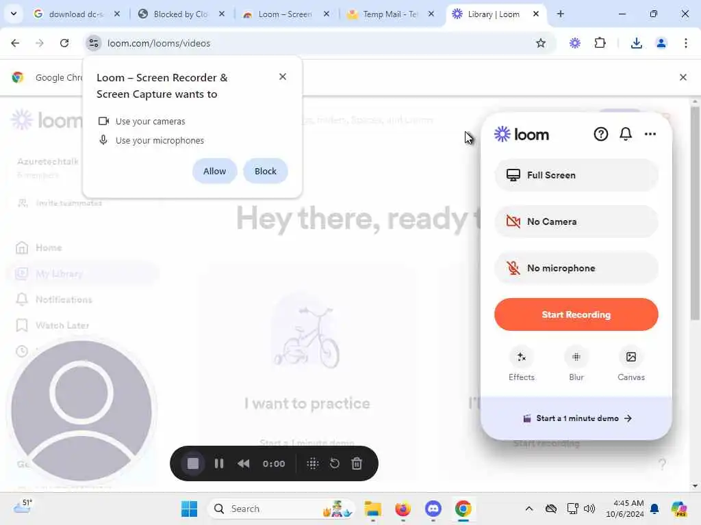Stop recording in control bar
The height and width of the screenshot is (525, 701).
click(192, 463)
